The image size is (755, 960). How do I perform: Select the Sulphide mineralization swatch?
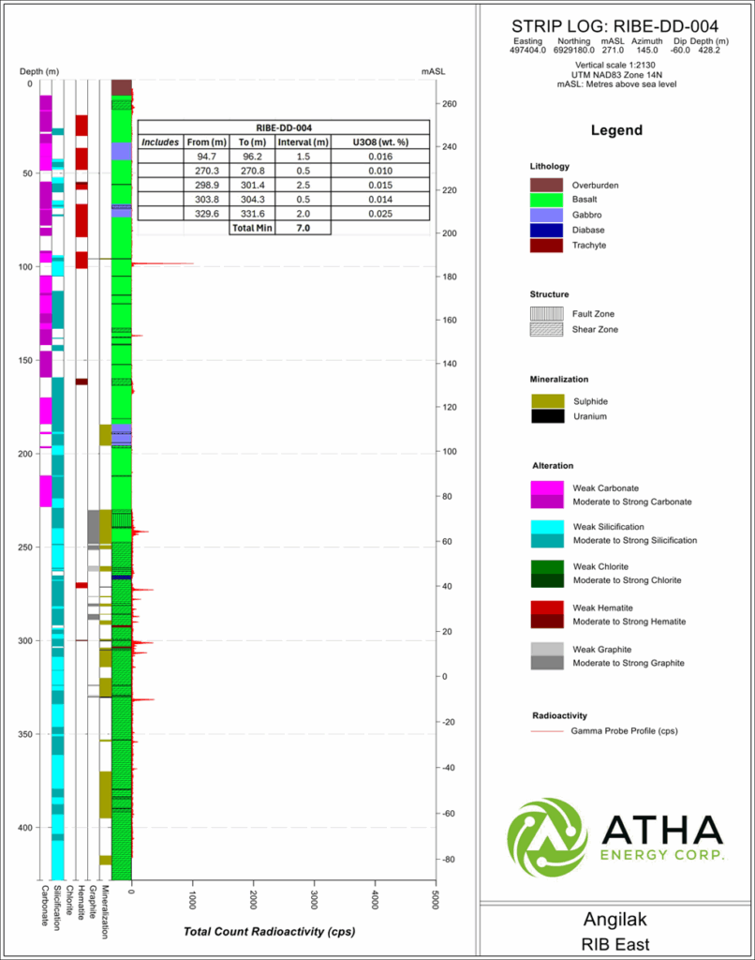point(547,401)
